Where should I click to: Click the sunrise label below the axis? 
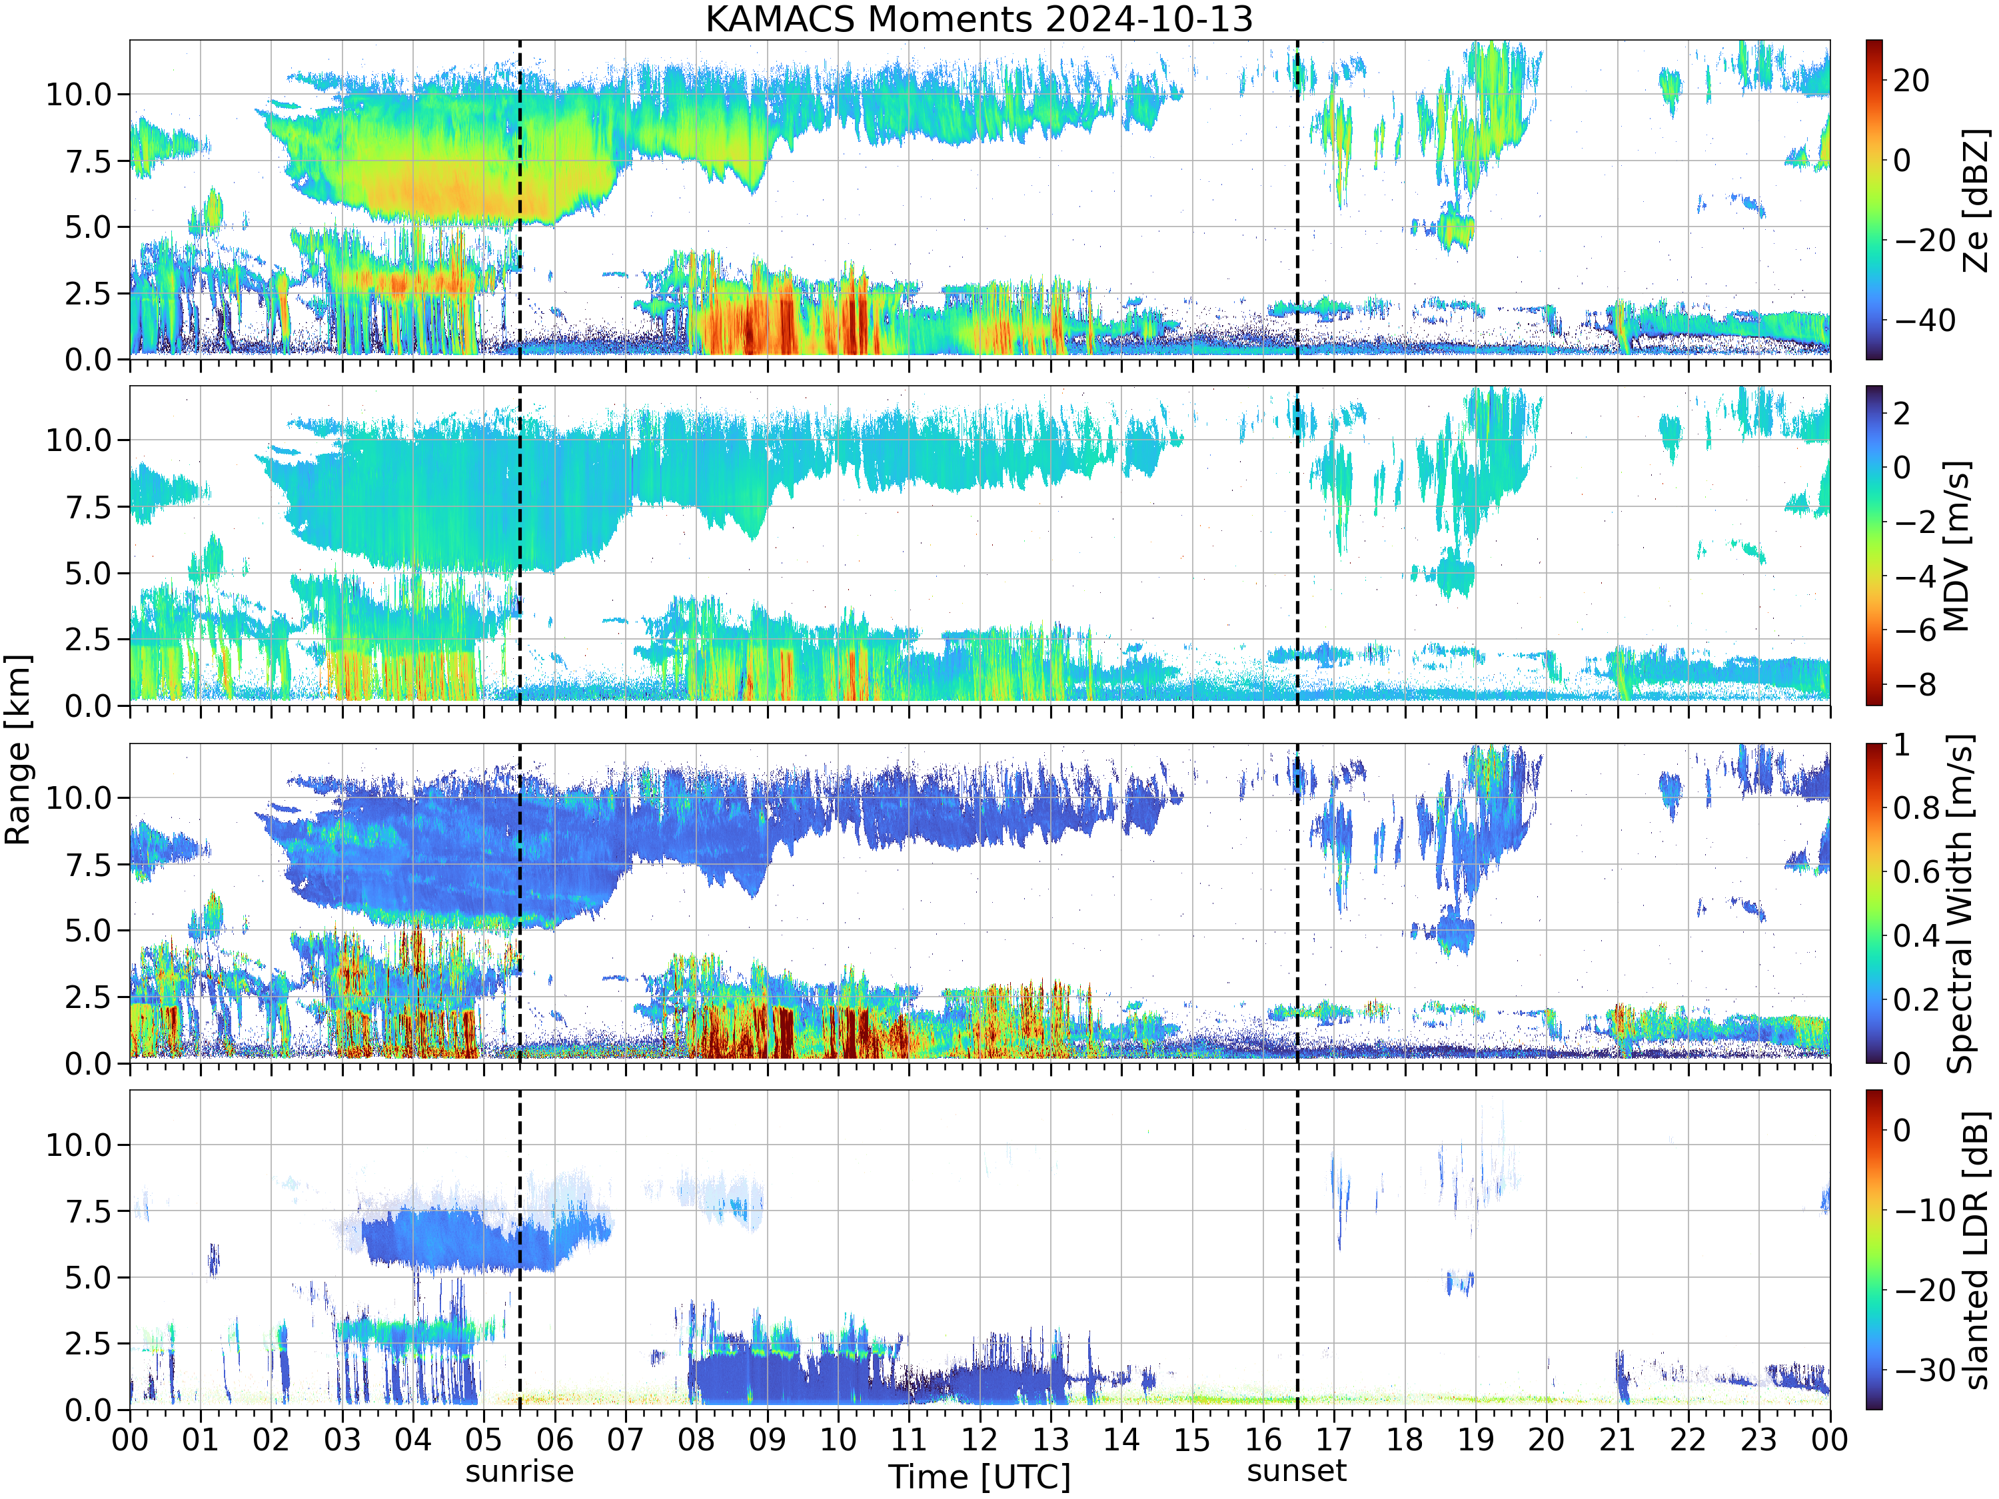520,1471
